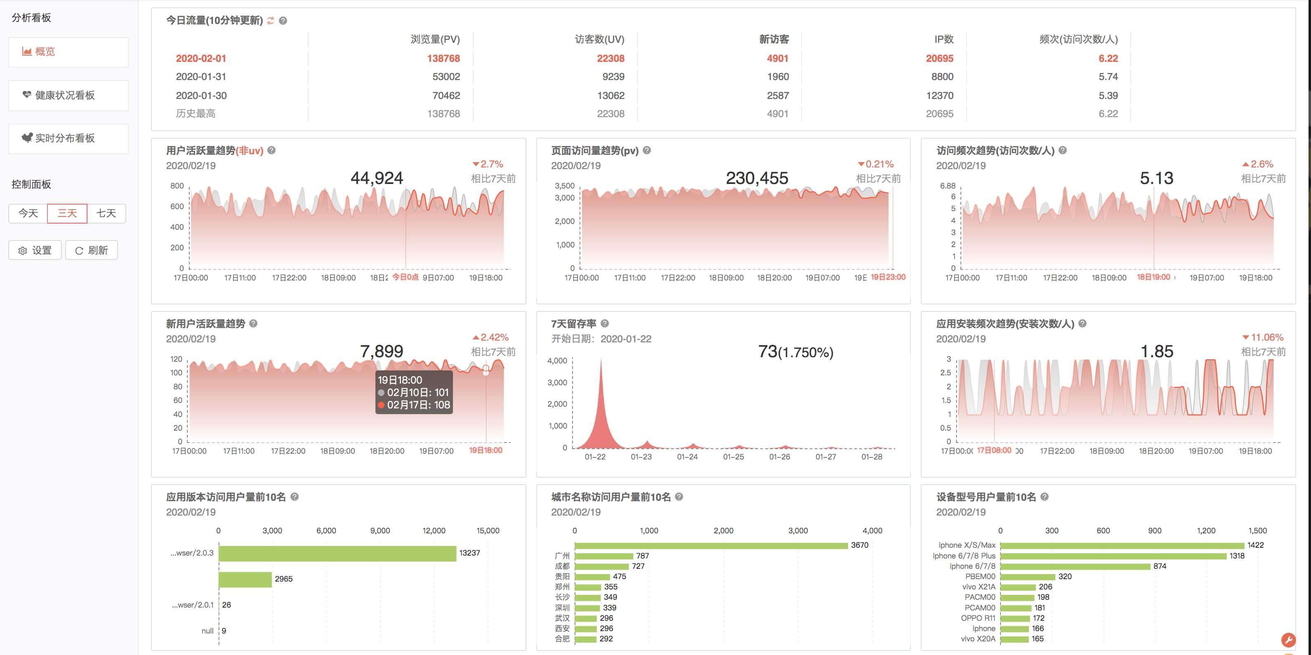Click the 1.85 install frequency value
1311x655 pixels.
1156,351
